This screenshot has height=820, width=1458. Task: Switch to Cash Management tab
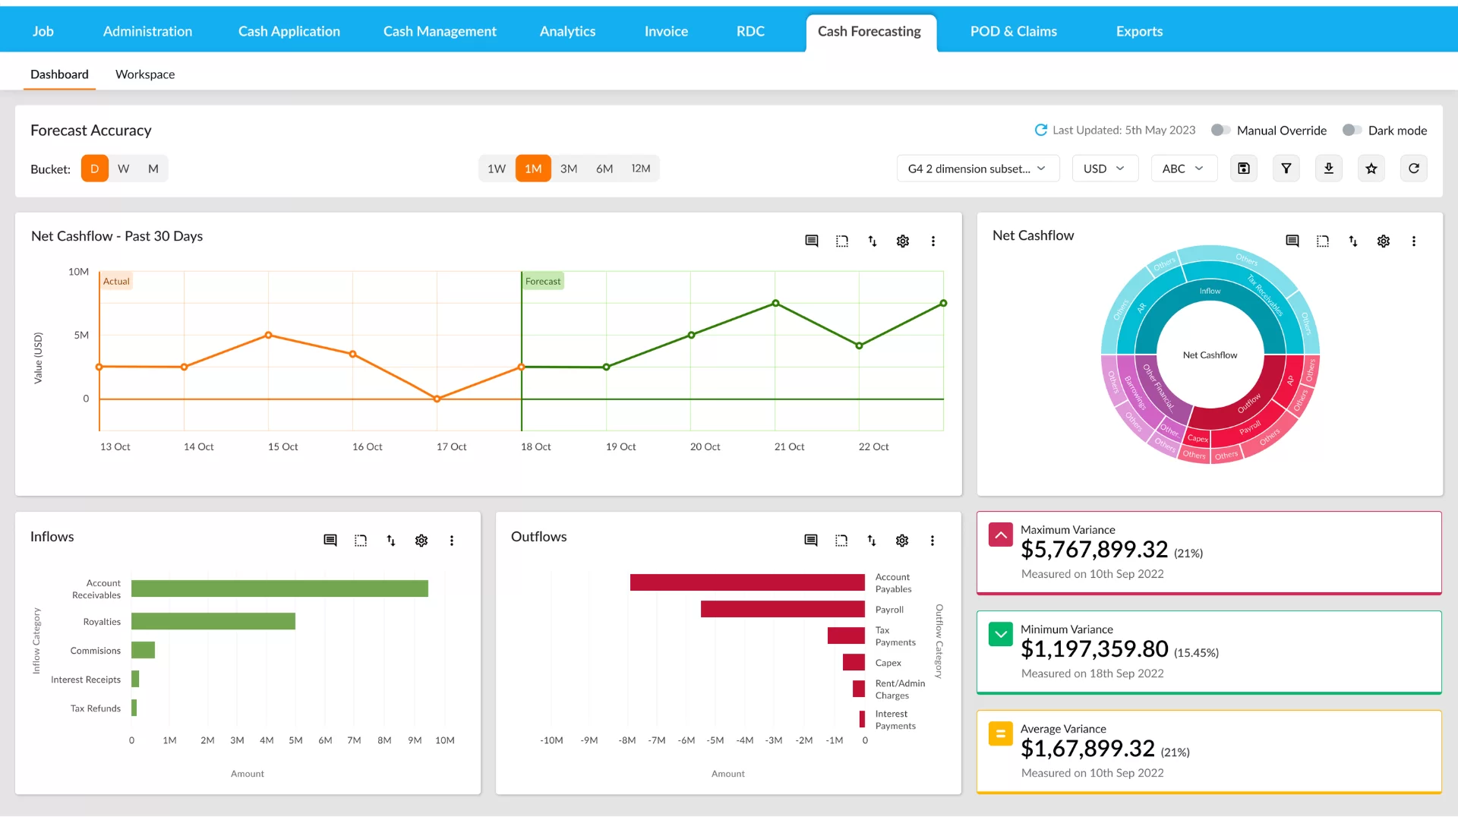click(440, 31)
